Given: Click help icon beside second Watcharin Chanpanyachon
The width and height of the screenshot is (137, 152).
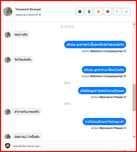Looking at the screenshot, I should click(125, 76).
